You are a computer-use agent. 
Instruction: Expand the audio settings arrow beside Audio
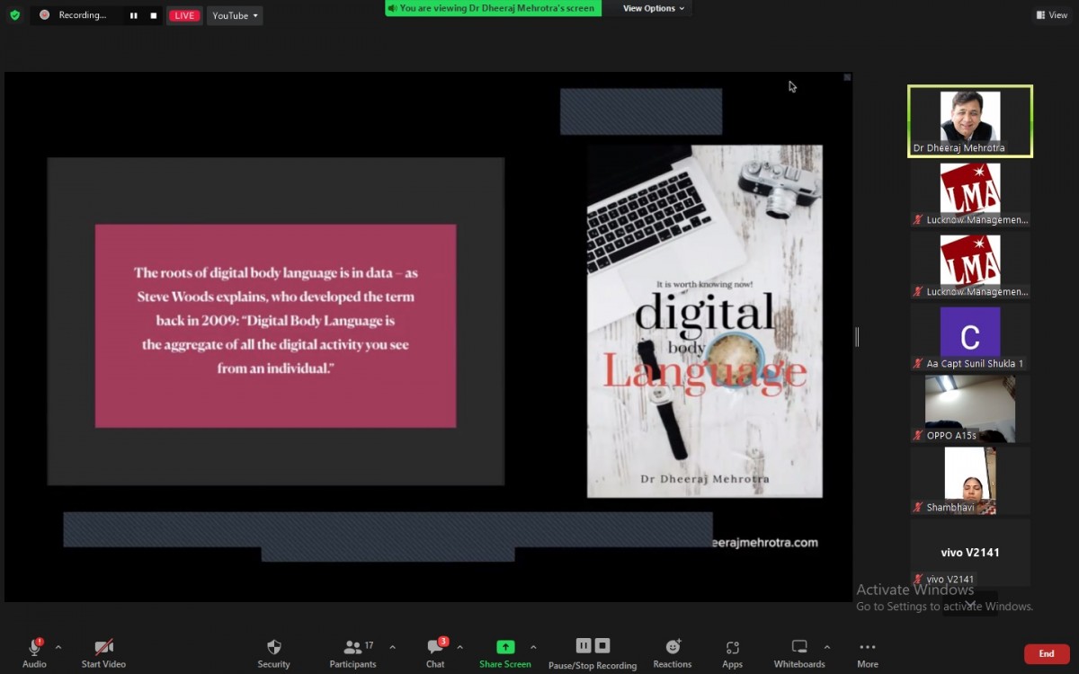(x=58, y=647)
